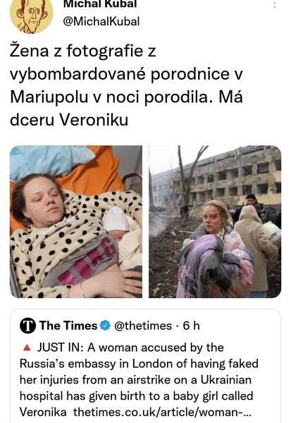The image size is (291, 423).
Task: Click the bare tree in right photo
Action: tap(189, 176)
